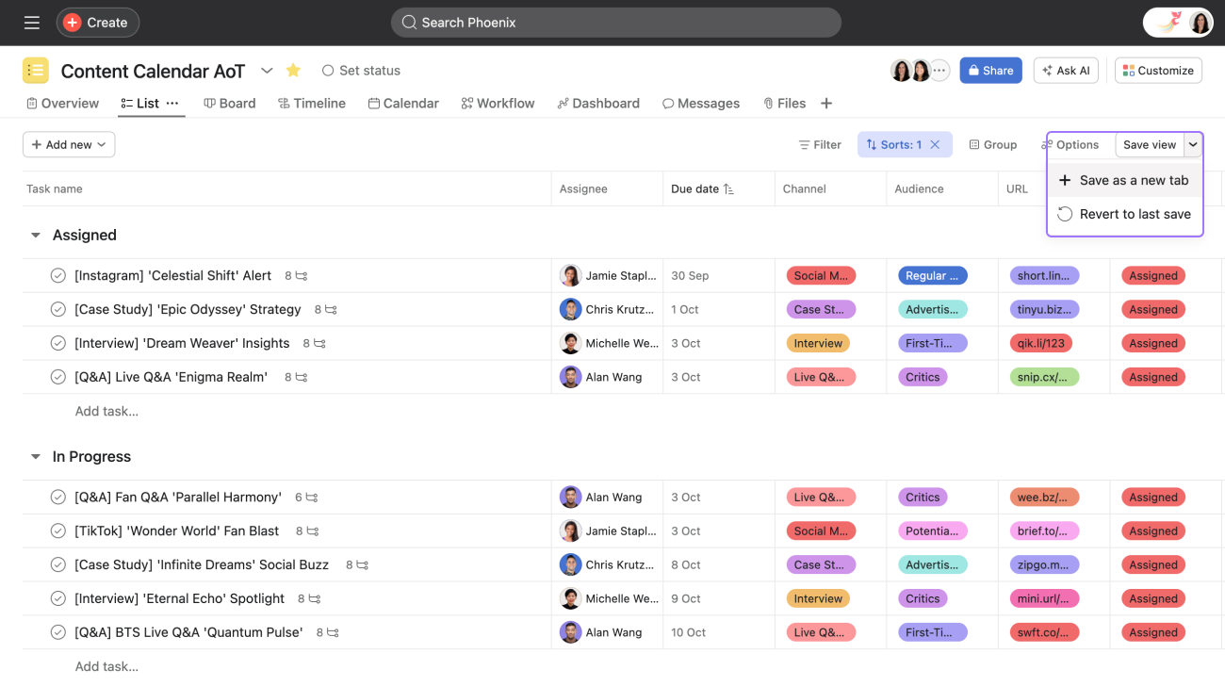Image resolution: width=1225 pixels, height=686 pixels.
Task: Click subtask icon on 'Celestial Shift' task
Action: pyautogui.click(x=302, y=276)
